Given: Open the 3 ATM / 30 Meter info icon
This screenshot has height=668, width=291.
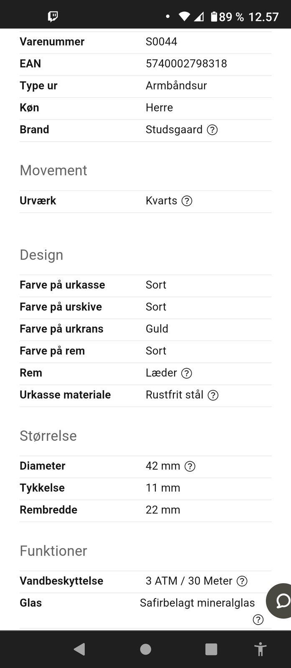Looking at the screenshot, I should (242, 581).
